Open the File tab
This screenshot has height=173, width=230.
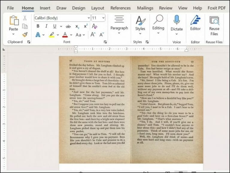pos(10,8)
